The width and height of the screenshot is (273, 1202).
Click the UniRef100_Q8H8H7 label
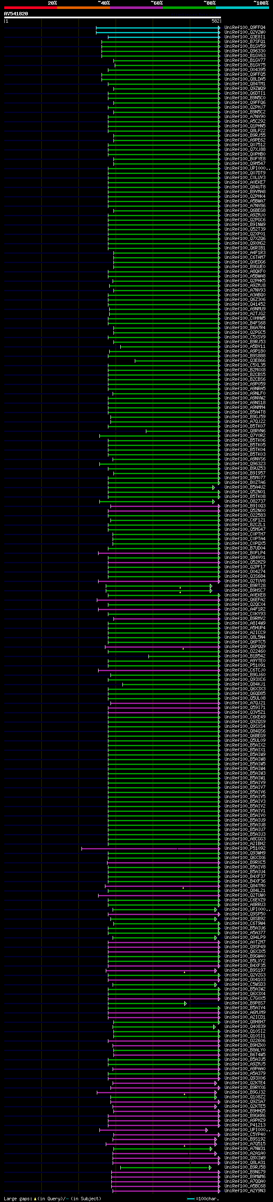244,1022
